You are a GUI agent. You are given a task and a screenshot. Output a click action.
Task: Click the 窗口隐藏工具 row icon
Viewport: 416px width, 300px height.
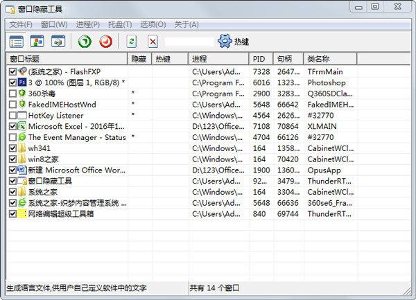22,181
